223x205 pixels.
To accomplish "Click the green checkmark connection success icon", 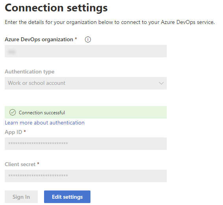I will pyautogui.click(x=13, y=112).
